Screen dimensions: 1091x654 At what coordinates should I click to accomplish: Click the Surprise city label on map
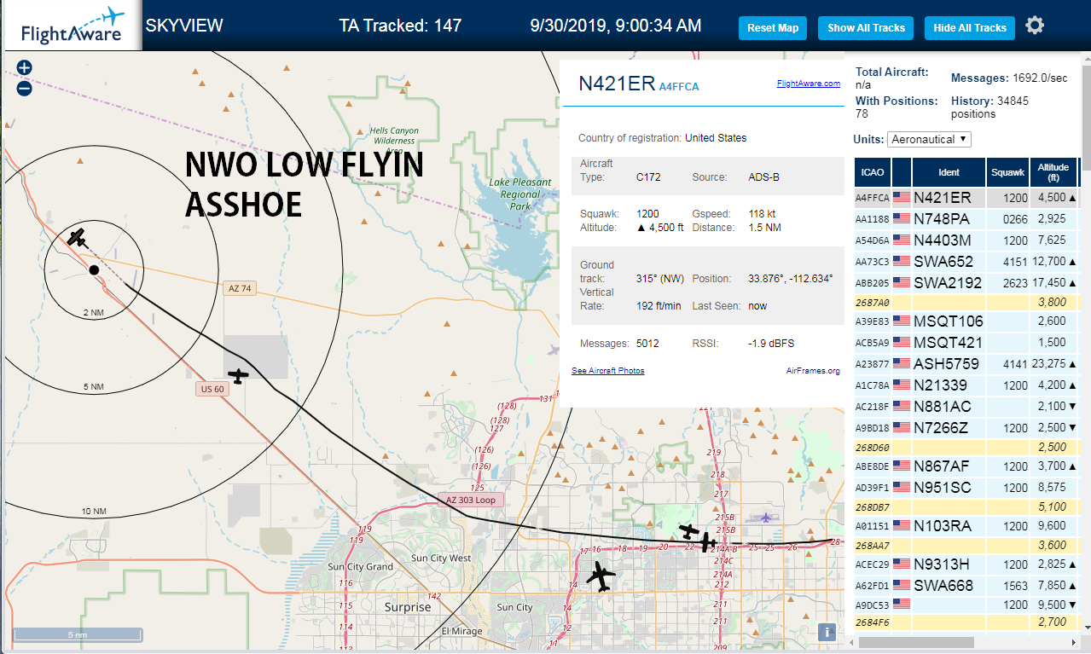click(x=408, y=607)
